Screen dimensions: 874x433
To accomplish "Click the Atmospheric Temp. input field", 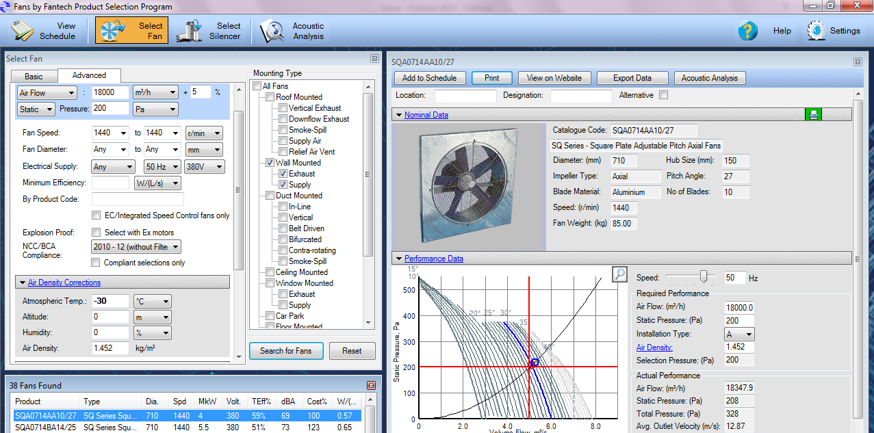I will pos(110,301).
